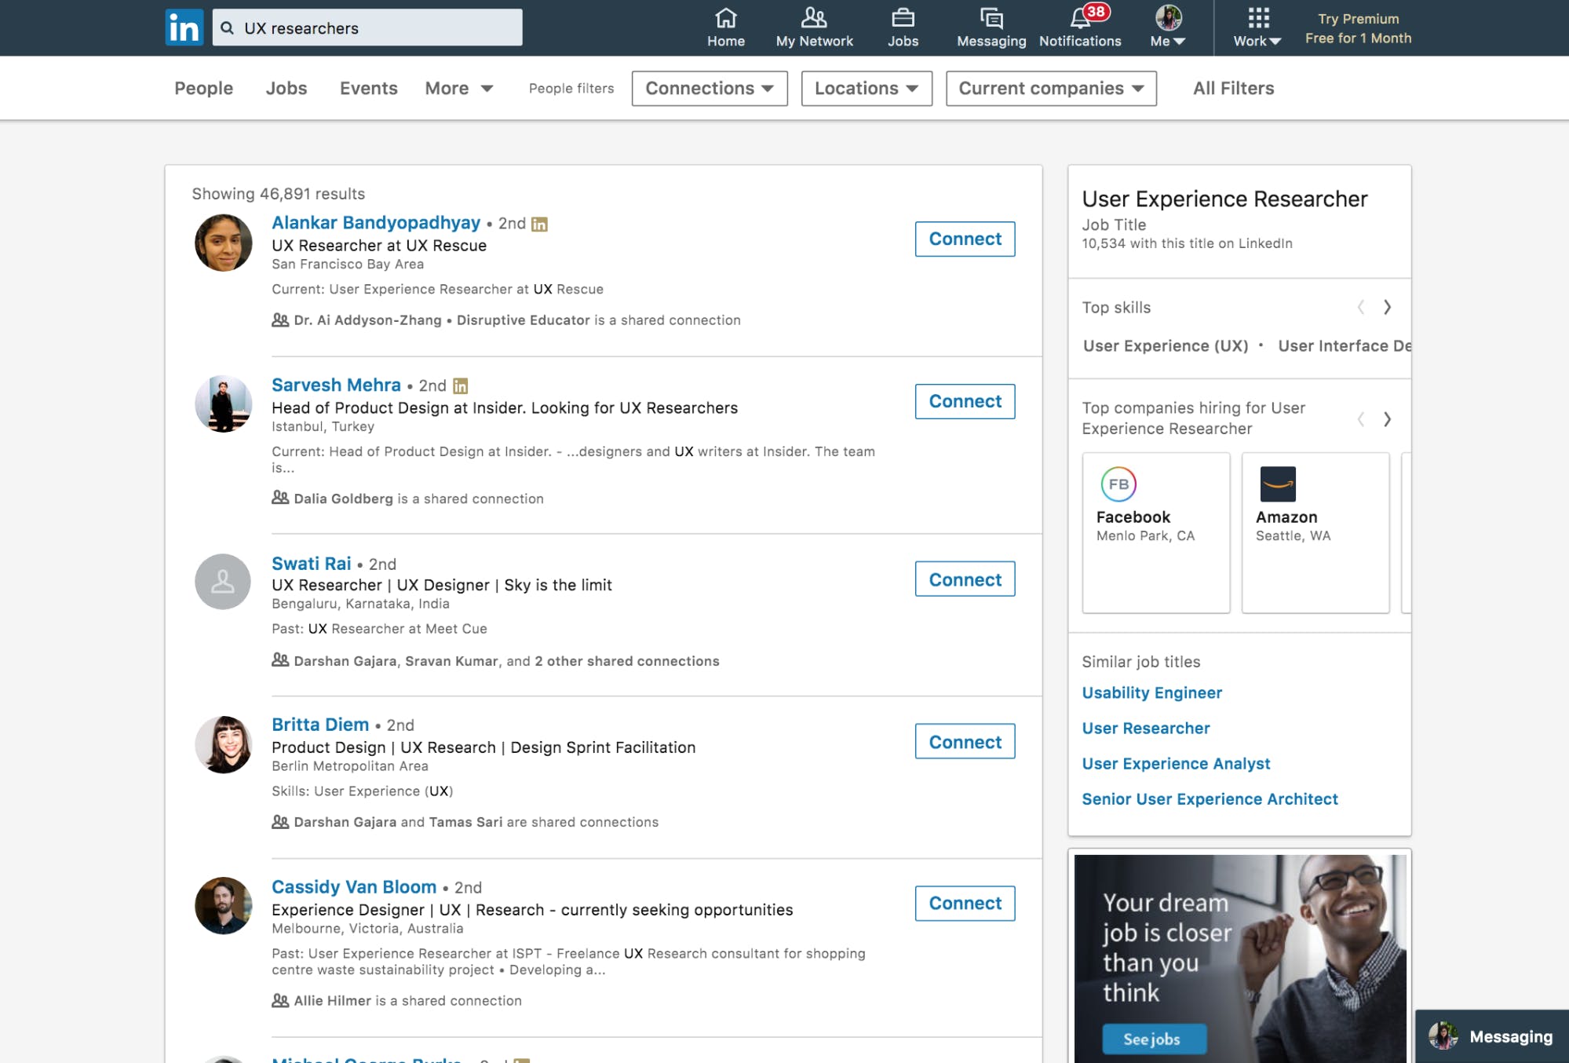
Task: Expand the More dropdown
Action: point(458,88)
